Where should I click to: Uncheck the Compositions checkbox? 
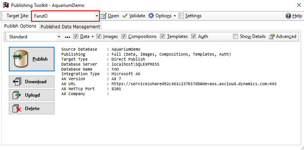124,36
